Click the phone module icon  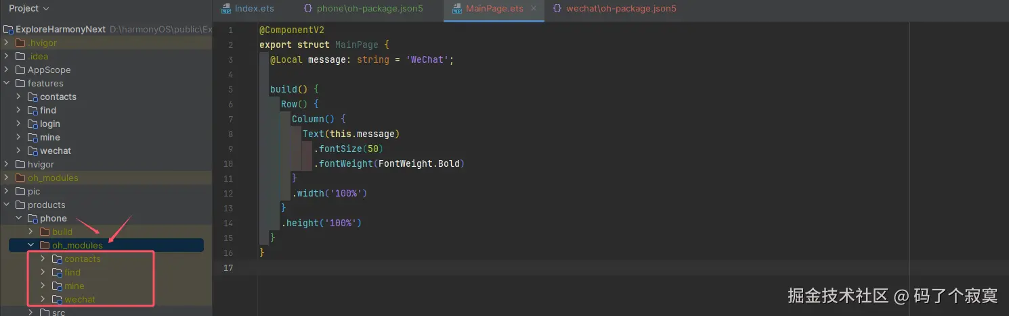[33, 219]
